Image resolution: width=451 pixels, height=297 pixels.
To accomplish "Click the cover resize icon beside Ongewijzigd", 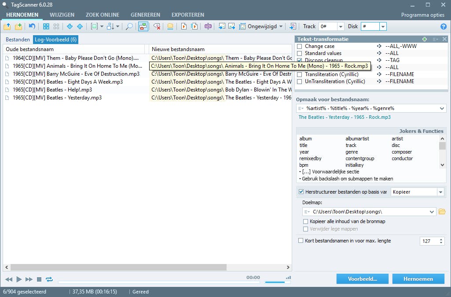I will (x=242, y=26).
